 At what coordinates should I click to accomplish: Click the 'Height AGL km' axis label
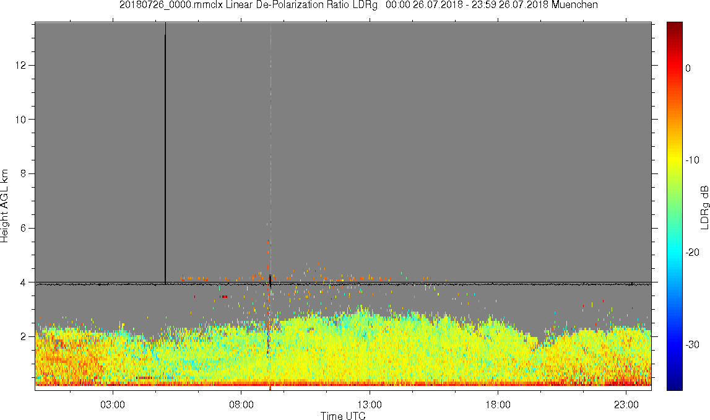pyautogui.click(x=4, y=206)
